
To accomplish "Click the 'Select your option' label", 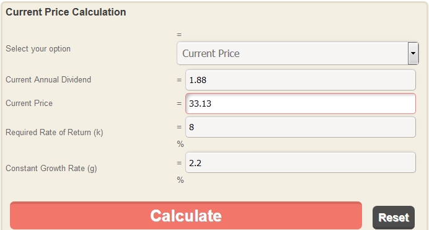I will coord(38,49).
